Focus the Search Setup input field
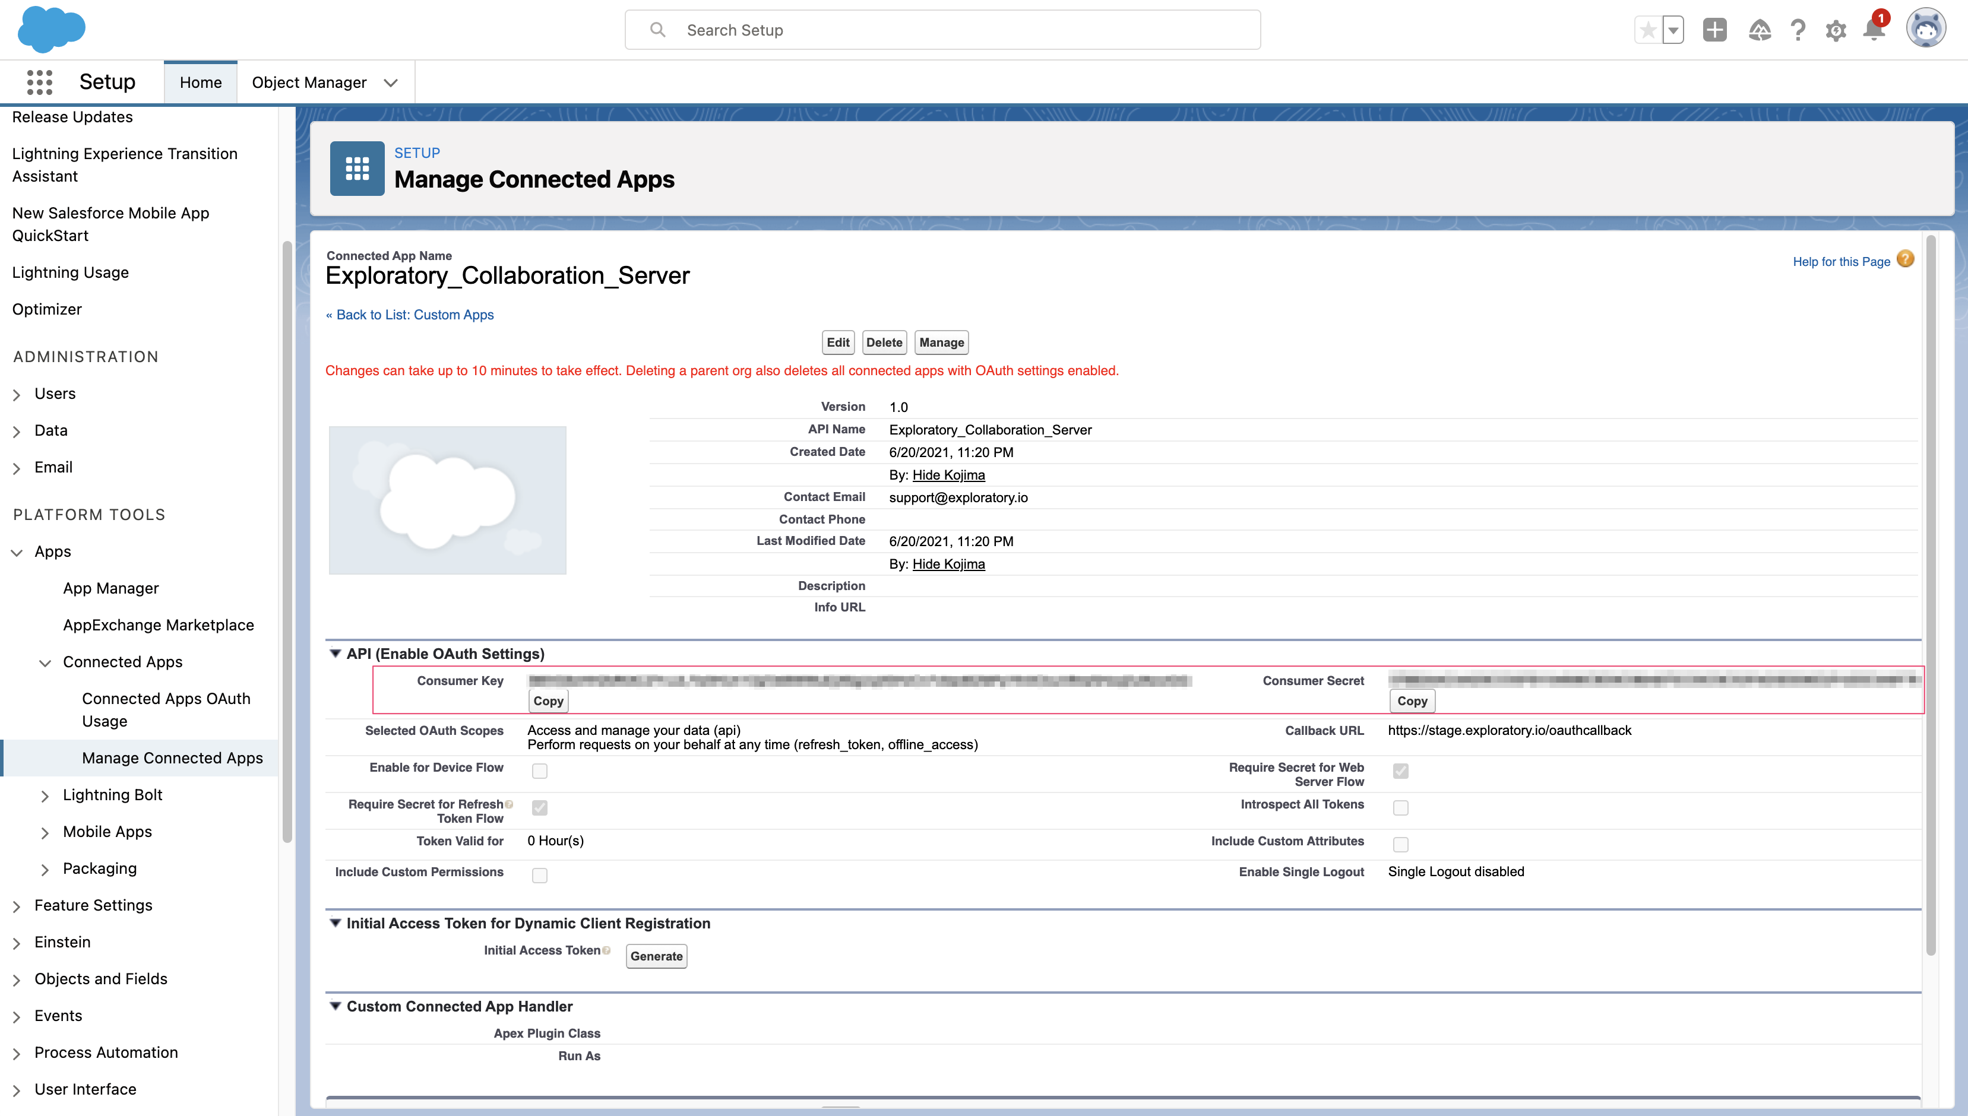 942,30
